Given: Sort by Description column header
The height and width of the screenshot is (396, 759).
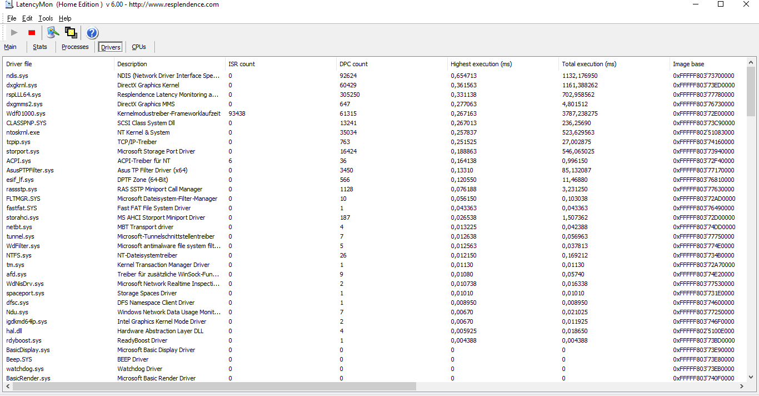Looking at the screenshot, I should [169, 64].
